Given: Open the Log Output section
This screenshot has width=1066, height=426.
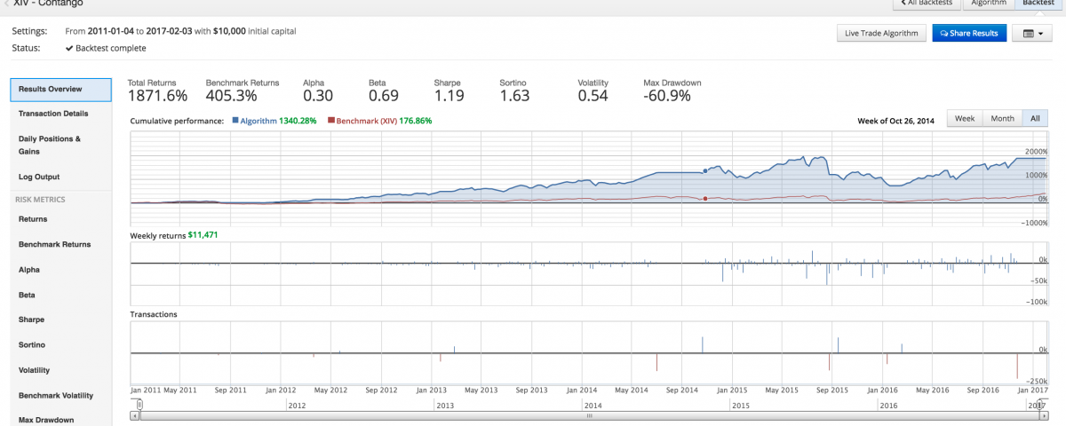Looking at the screenshot, I should pyautogui.click(x=39, y=177).
